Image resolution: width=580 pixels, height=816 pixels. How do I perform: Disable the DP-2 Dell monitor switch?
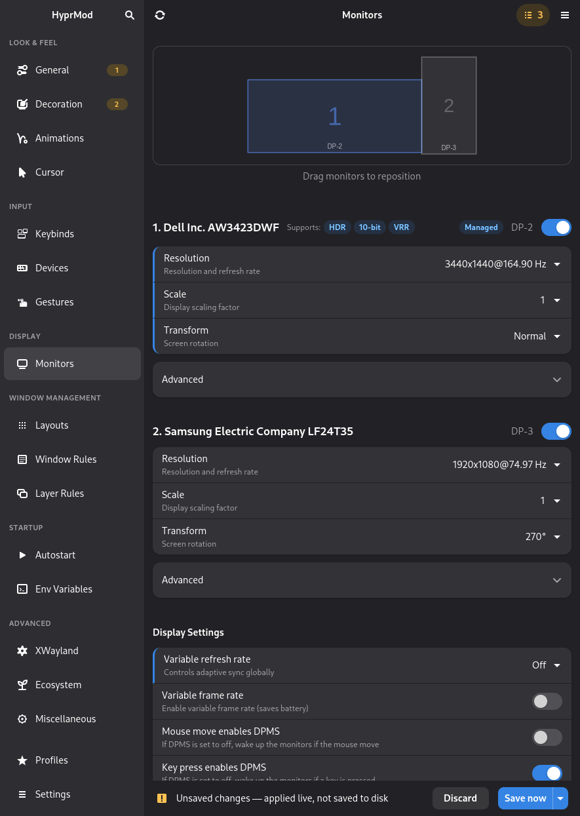pyautogui.click(x=556, y=227)
